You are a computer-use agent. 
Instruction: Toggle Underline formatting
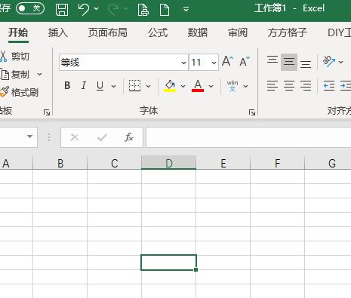point(100,86)
